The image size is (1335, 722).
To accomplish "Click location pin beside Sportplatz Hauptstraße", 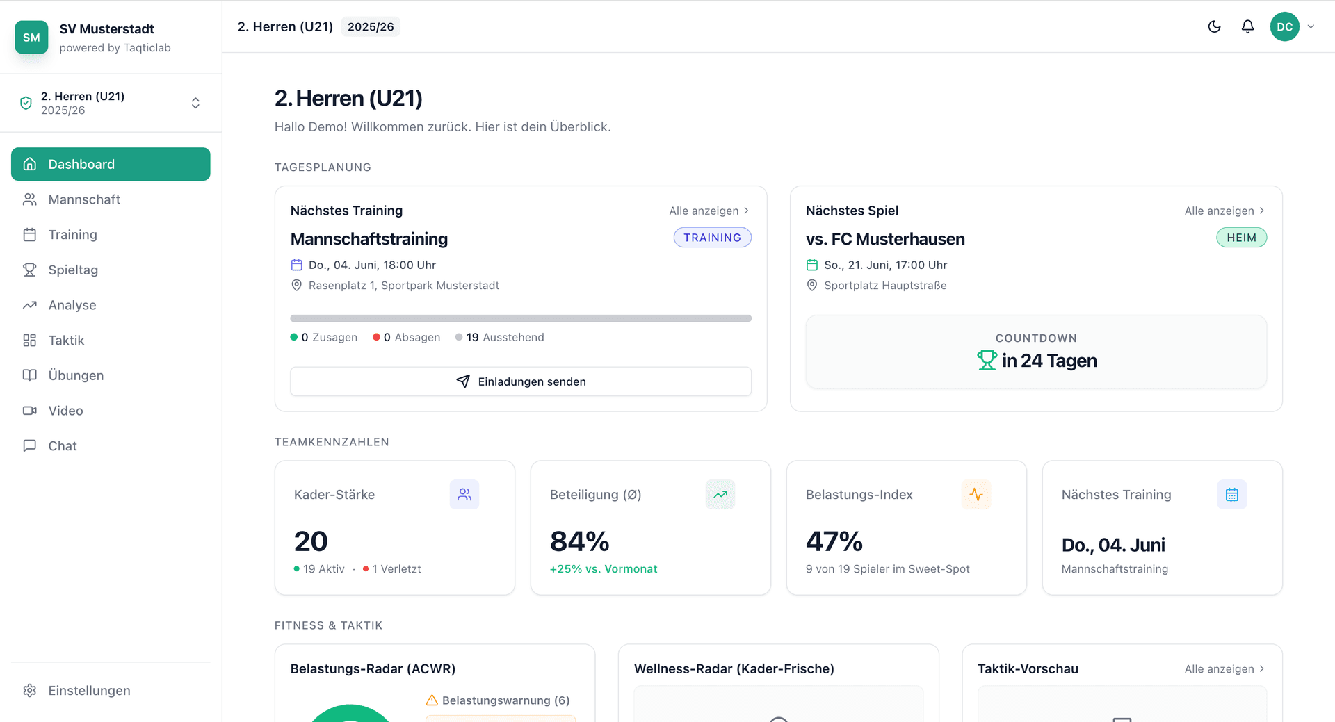I will click(811, 286).
